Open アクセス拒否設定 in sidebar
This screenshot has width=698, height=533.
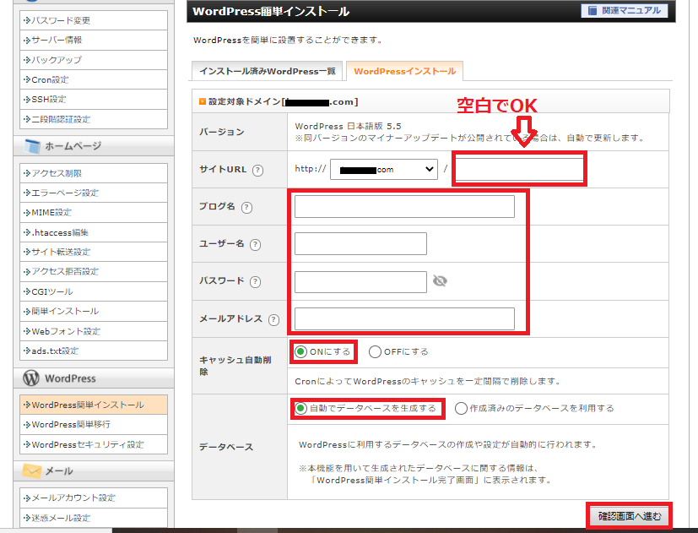tap(94, 271)
